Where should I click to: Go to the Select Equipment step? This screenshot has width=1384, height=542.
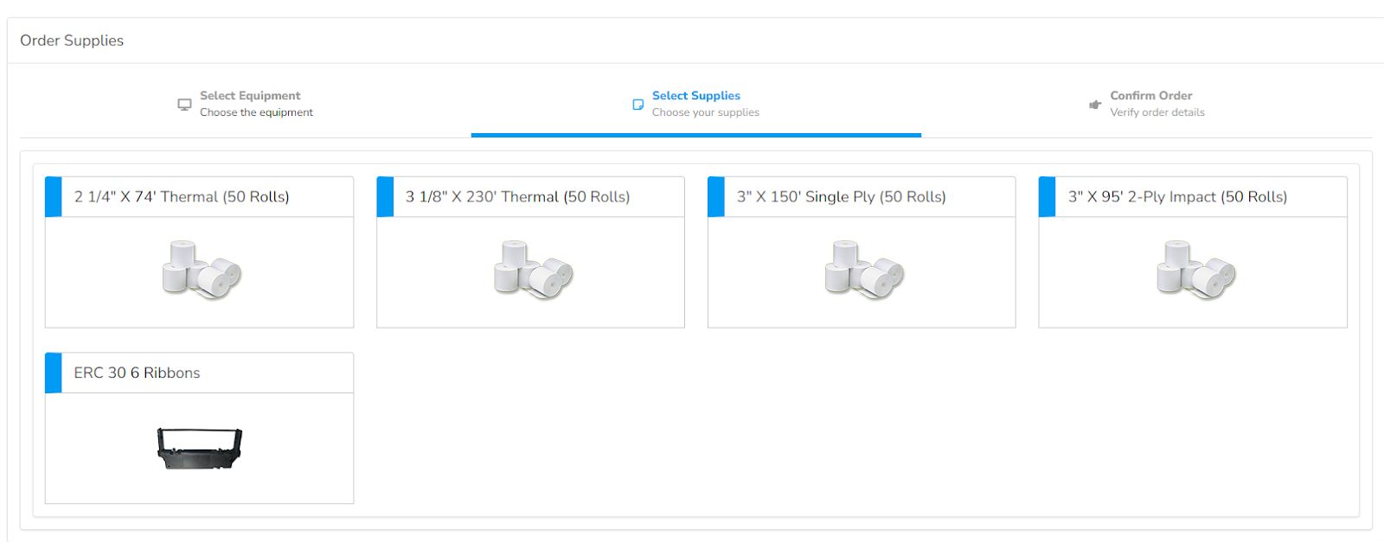pos(250,96)
